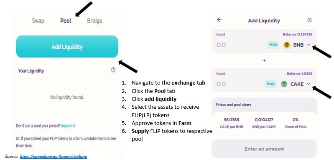Click the help icon next to Your Liquidity
This screenshot has width=334, height=160.
tap(113, 70)
